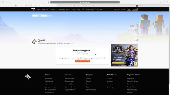
Task: Open Creator services footer link
Action: 49,93
